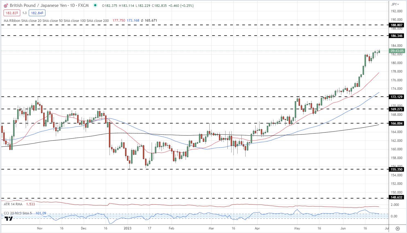The image size is (407, 233).
Task: Click the red SMA value 177.750
Action: (x=119, y=21)
